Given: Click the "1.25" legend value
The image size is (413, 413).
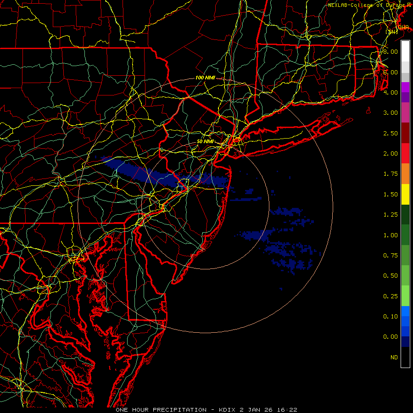Looking at the screenshot, I should pyautogui.click(x=391, y=215).
